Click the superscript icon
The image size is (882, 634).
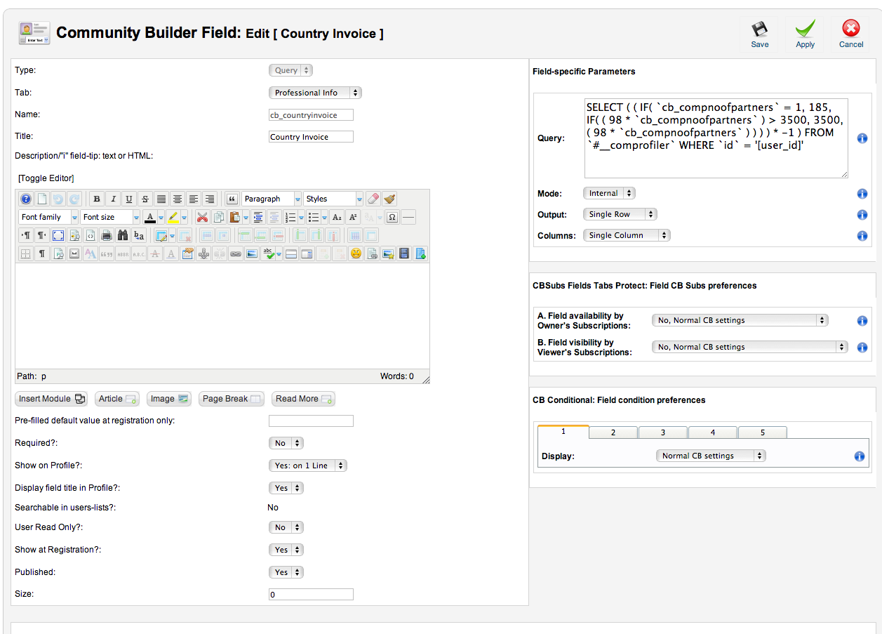coord(353,217)
